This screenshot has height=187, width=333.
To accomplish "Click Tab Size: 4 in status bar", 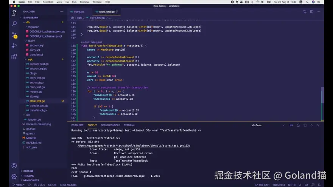I will tap(279, 185).
